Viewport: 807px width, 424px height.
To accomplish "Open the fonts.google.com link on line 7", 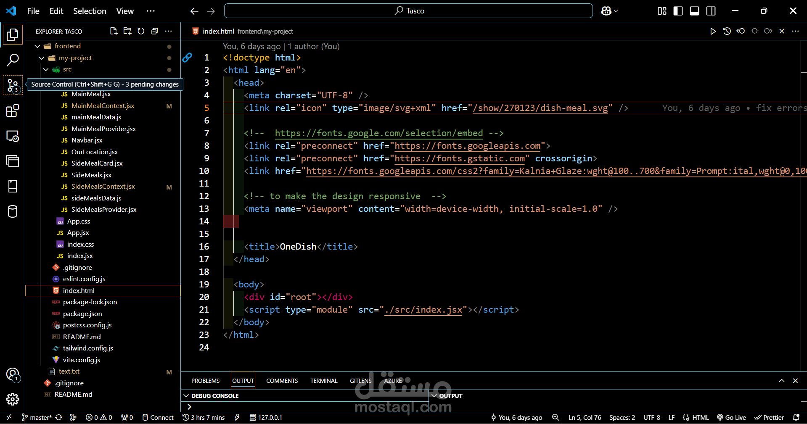I will 379,133.
